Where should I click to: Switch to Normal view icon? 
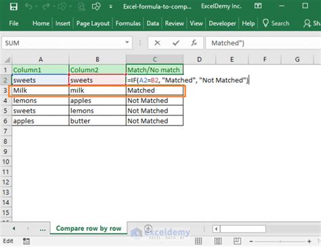point(198,241)
